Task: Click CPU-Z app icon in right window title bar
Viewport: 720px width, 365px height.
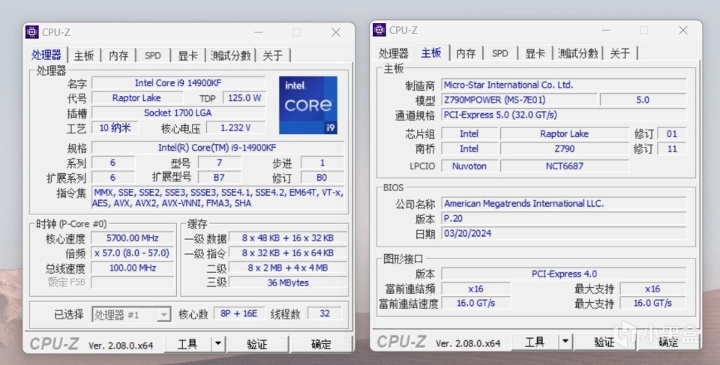Action: click(379, 30)
